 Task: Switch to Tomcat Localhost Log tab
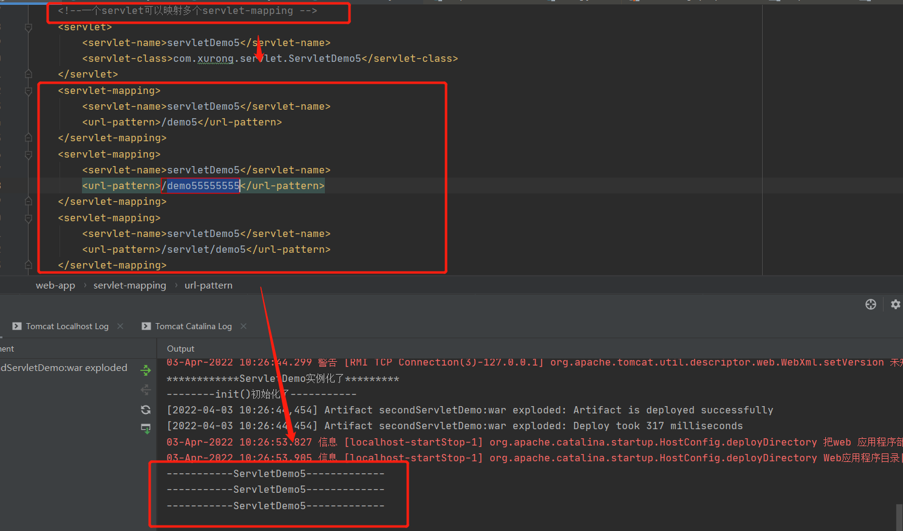67,326
